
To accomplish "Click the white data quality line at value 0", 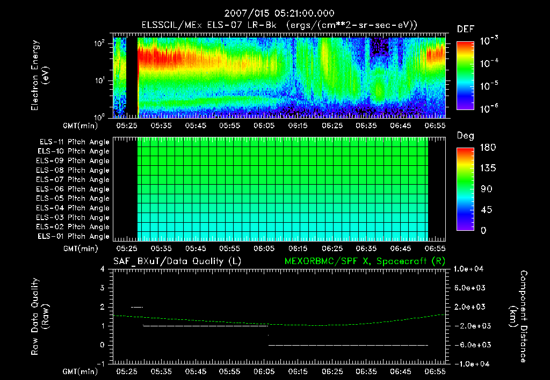I will tap(348, 345).
